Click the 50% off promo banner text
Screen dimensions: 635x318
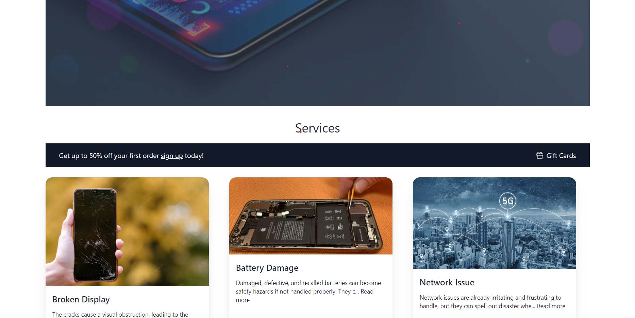pyautogui.click(x=131, y=156)
